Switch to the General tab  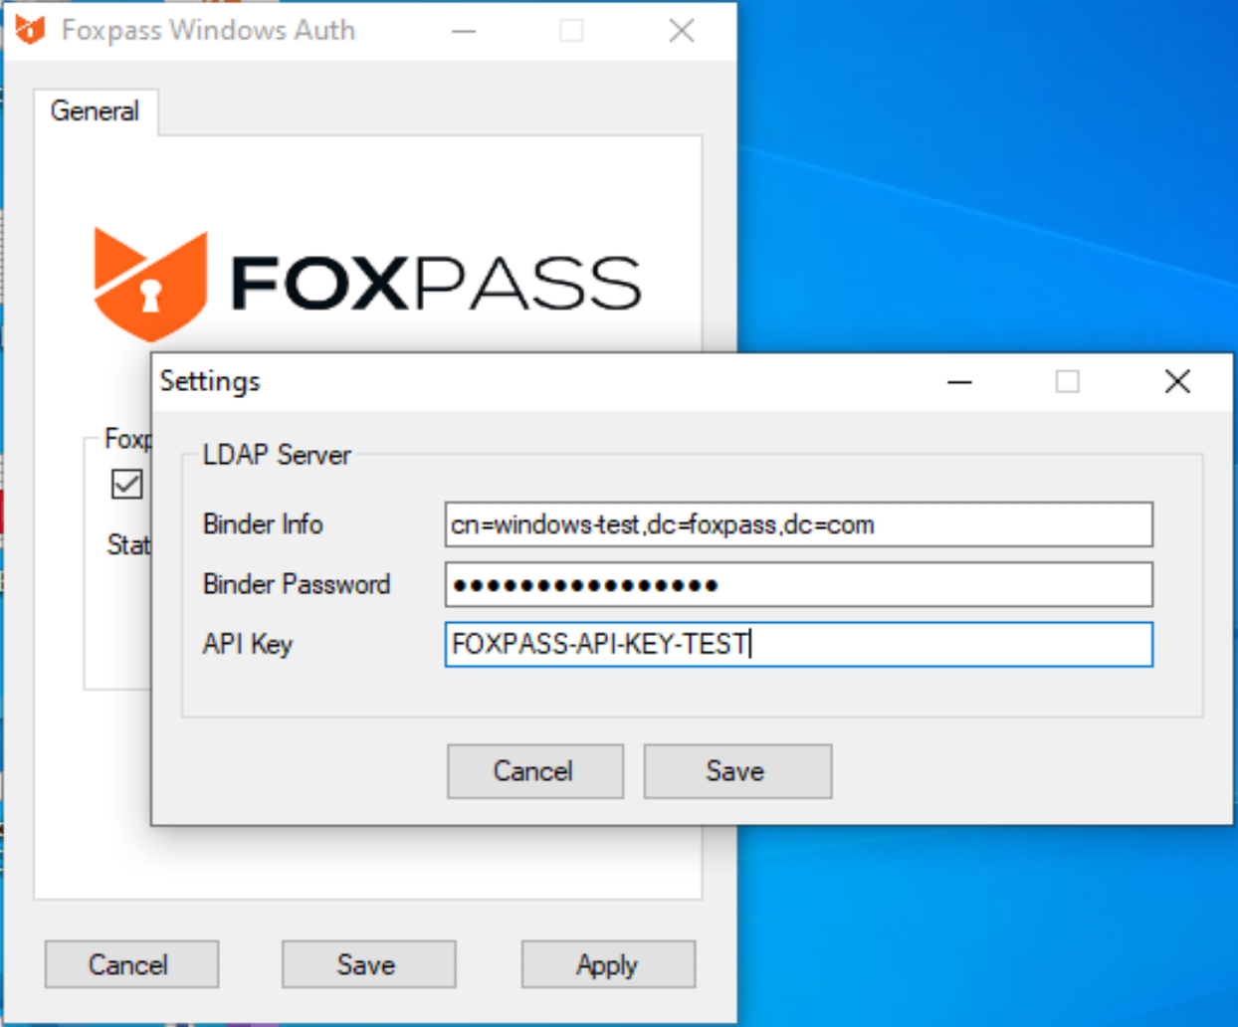point(95,111)
